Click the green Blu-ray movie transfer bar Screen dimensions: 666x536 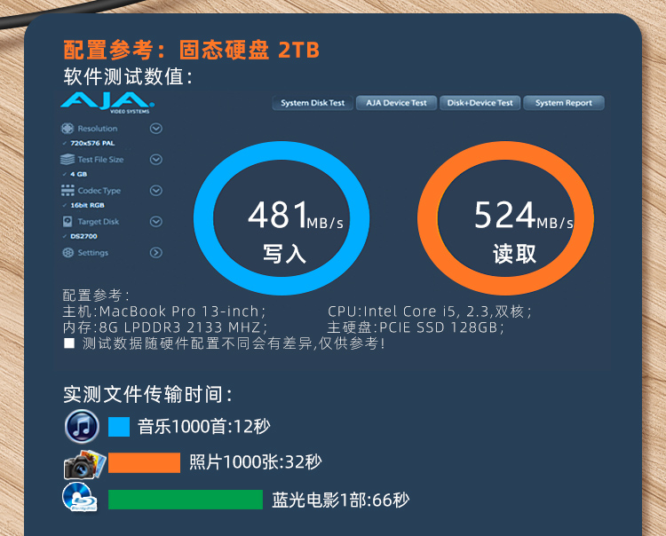click(x=186, y=499)
